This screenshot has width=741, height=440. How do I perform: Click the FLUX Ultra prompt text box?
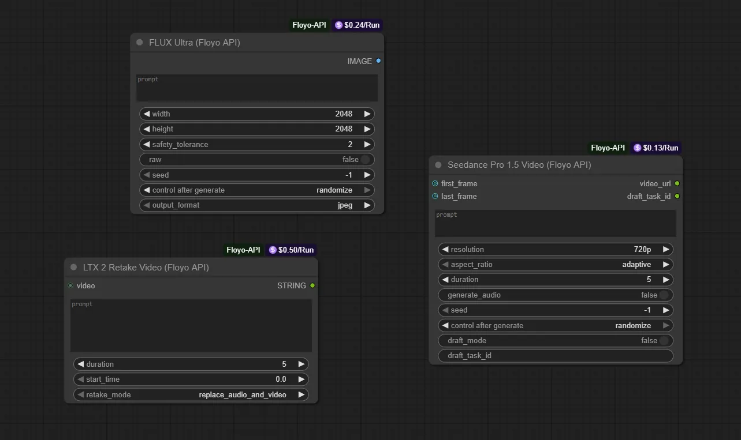pyautogui.click(x=257, y=88)
